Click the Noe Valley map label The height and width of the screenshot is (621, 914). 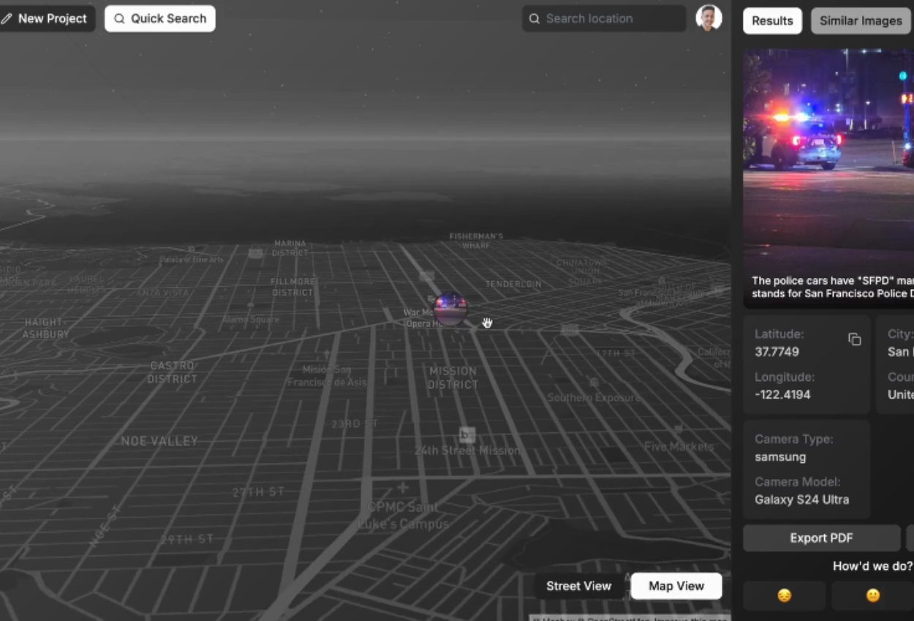pyautogui.click(x=159, y=441)
